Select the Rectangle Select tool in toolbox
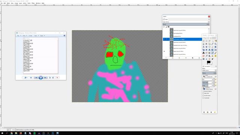240x135 pixels. 203,41
